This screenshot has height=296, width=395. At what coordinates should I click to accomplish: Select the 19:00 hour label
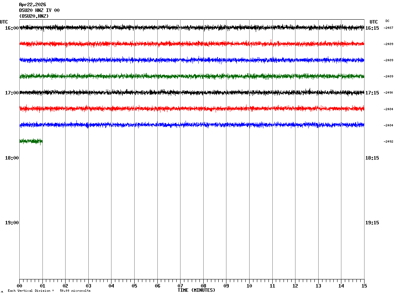pos(12,223)
